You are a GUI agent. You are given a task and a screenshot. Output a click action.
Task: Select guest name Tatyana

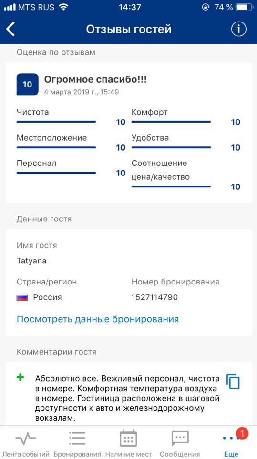pos(31,261)
